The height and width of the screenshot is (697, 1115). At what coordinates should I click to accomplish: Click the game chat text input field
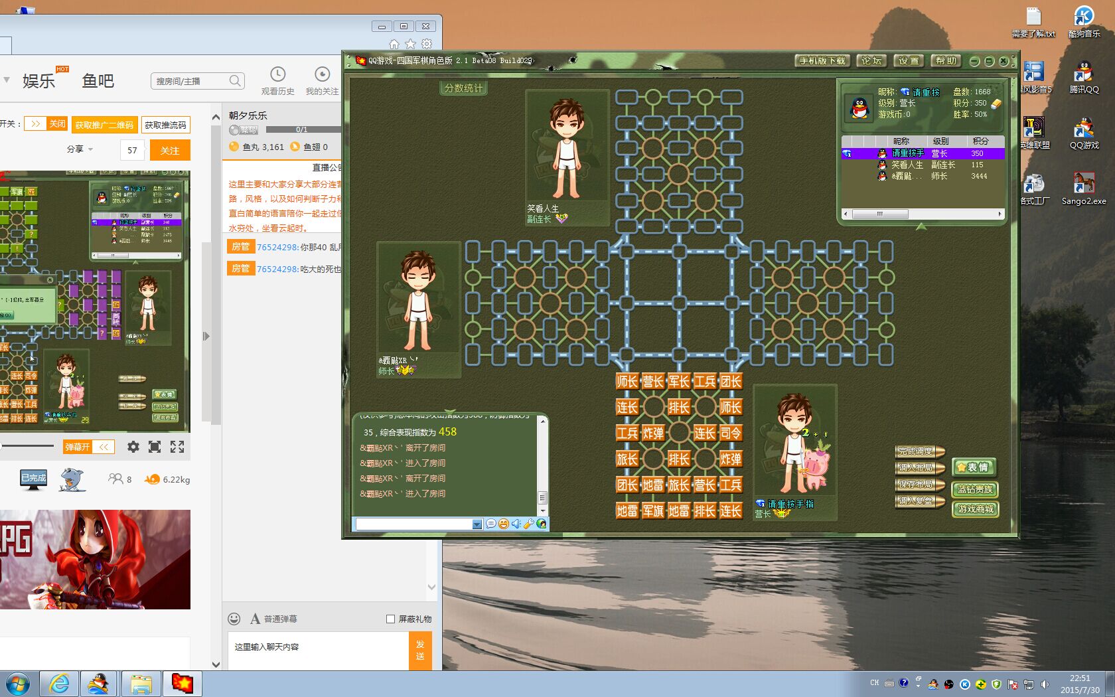414,524
